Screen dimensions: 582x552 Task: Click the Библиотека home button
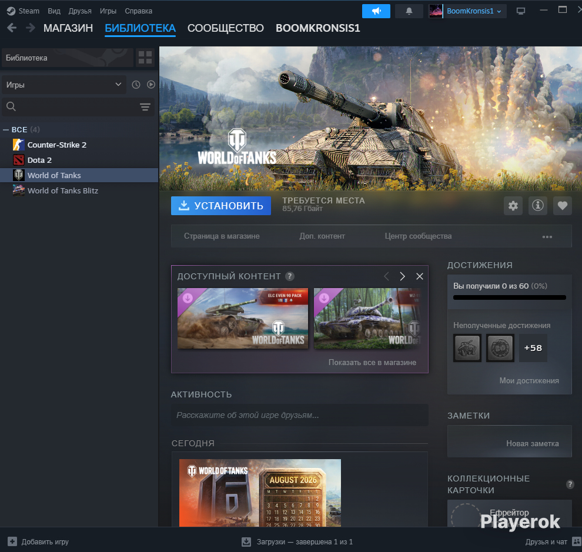click(x=68, y=58)
